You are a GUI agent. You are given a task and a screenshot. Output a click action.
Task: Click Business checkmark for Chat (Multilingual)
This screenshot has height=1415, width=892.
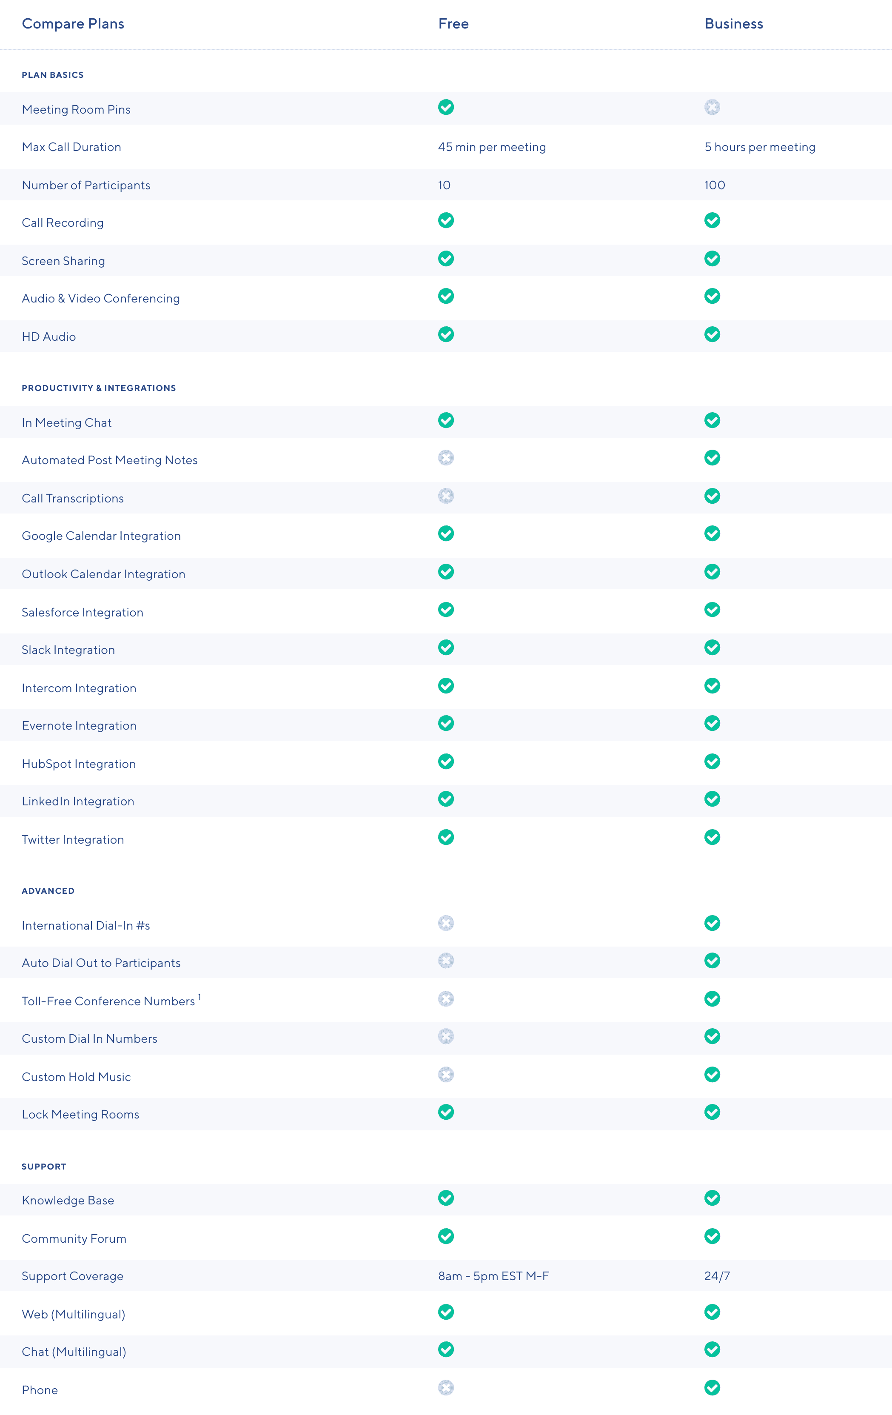pos(712,1349)
